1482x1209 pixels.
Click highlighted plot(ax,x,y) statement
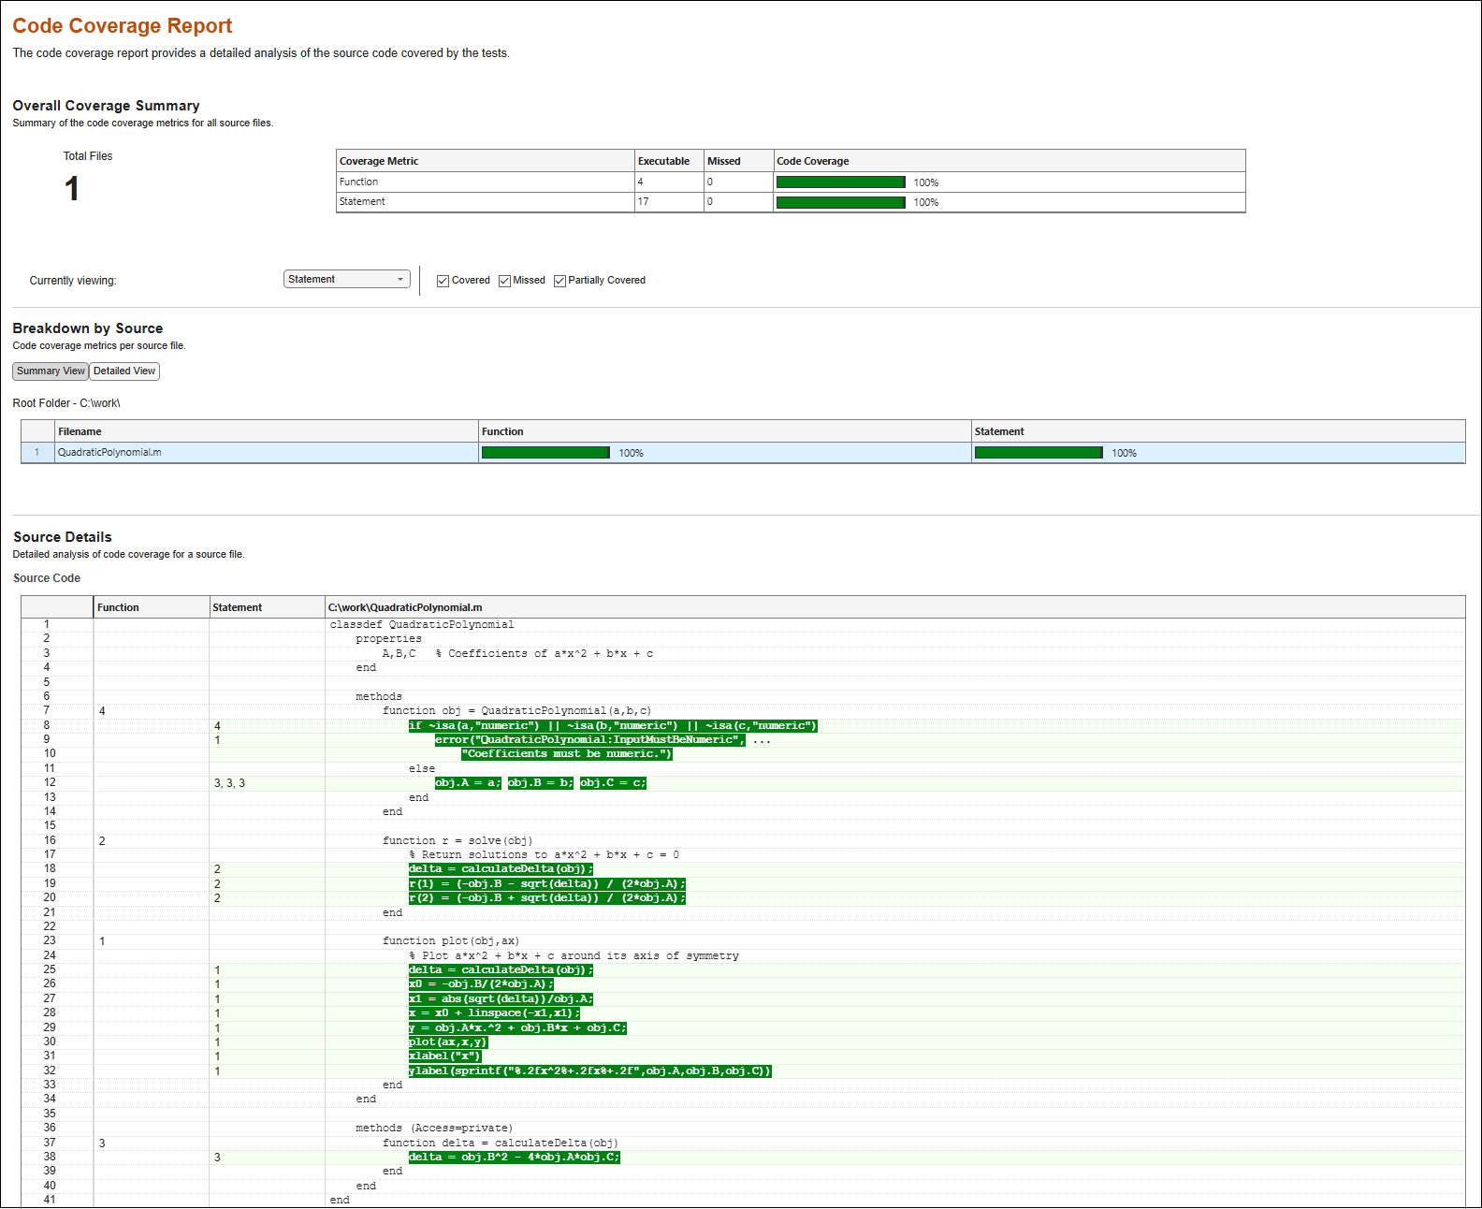448,1041
